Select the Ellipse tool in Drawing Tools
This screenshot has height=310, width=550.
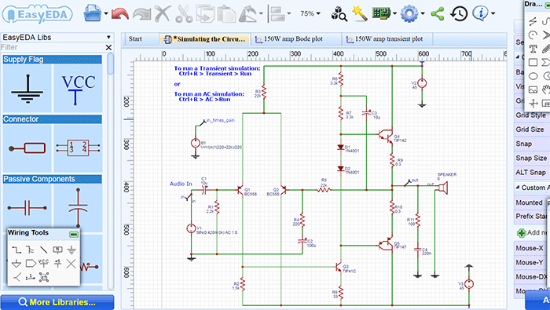[x=533, y=76]
